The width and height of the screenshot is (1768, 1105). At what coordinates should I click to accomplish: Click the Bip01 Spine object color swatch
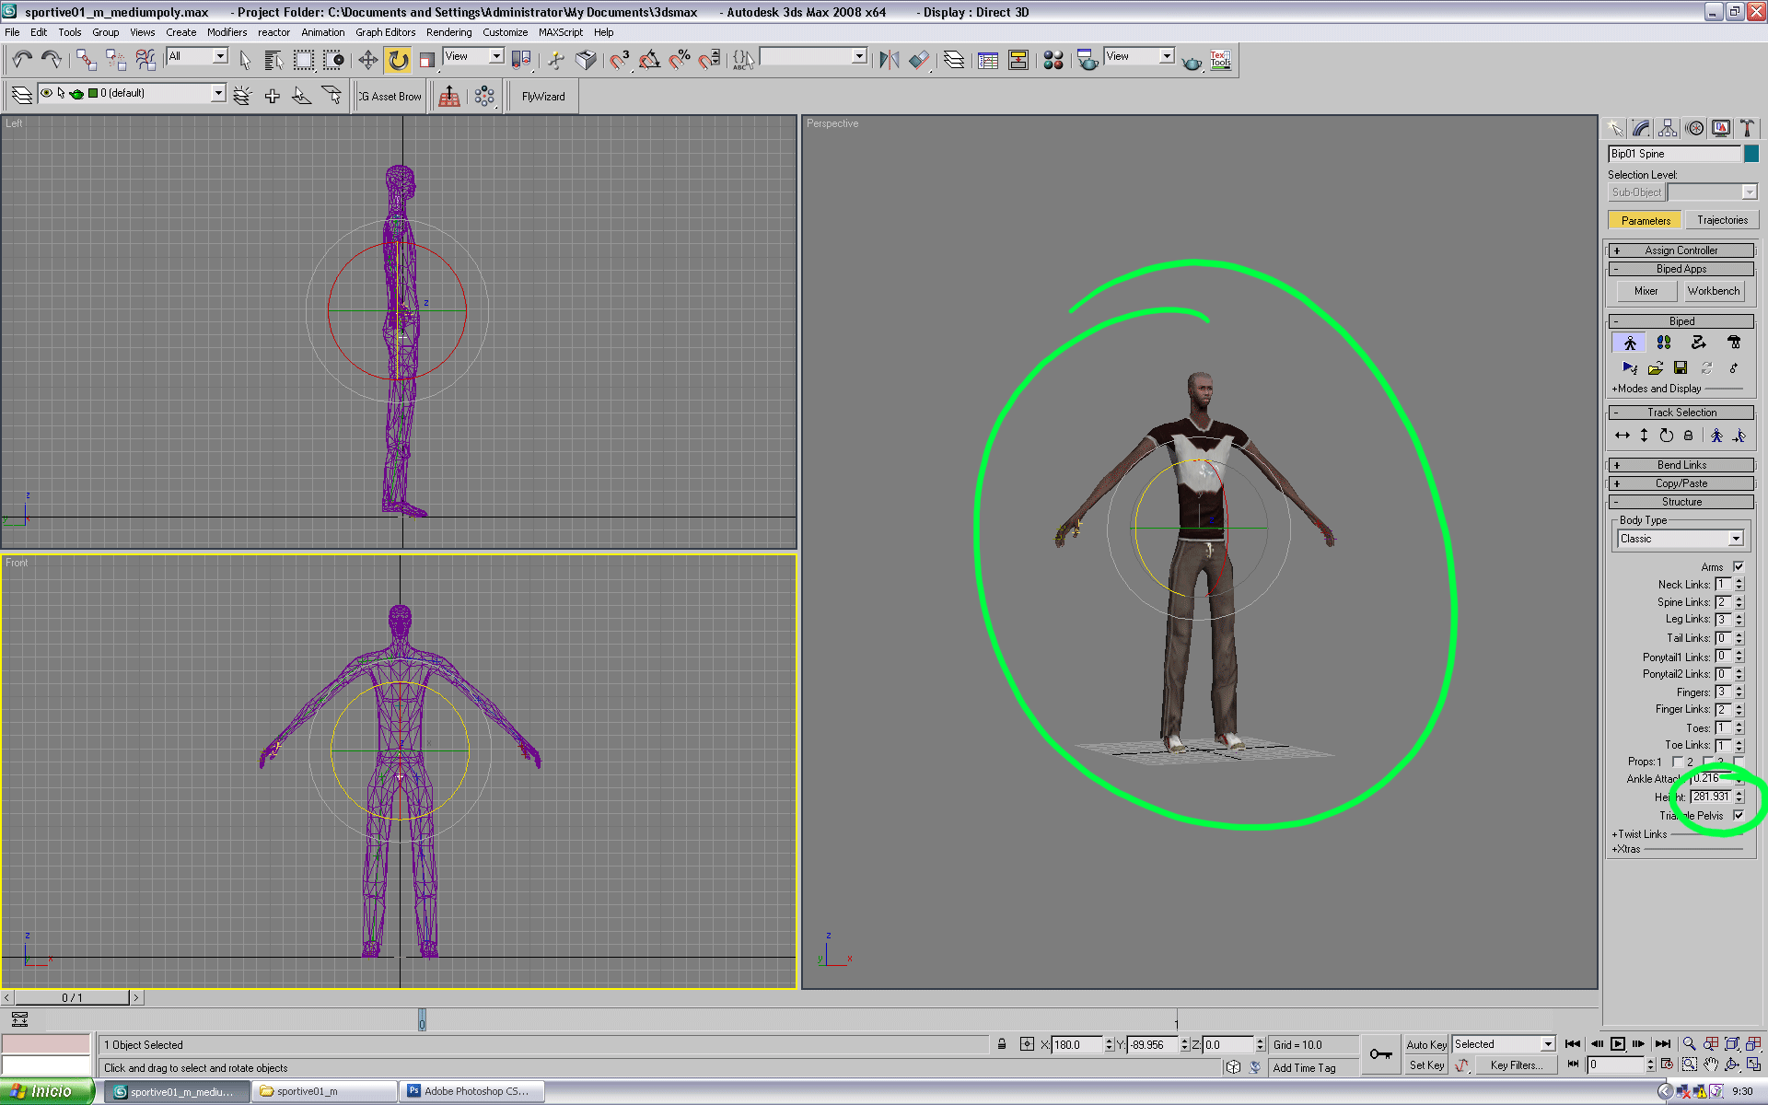(1751, 154)
